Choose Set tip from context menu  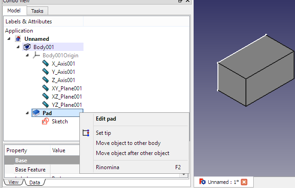point(103,133)
